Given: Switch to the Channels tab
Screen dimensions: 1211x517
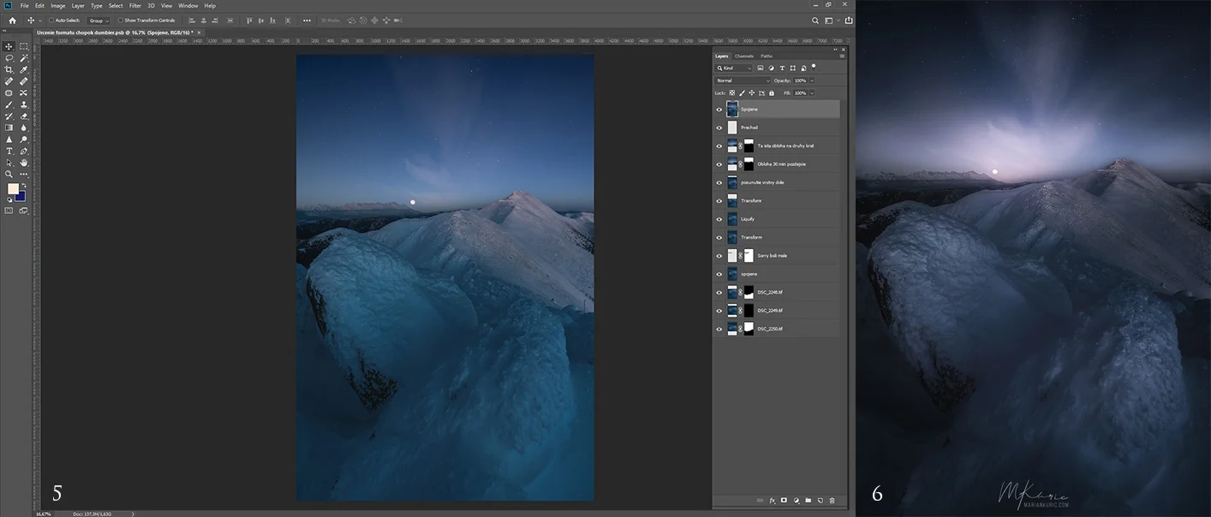Looking at the screenshot, I should (x=744, y=56).
